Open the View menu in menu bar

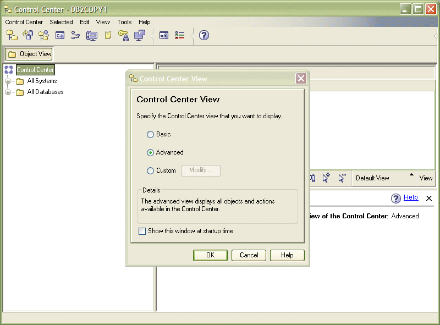[x=103, y=22]
